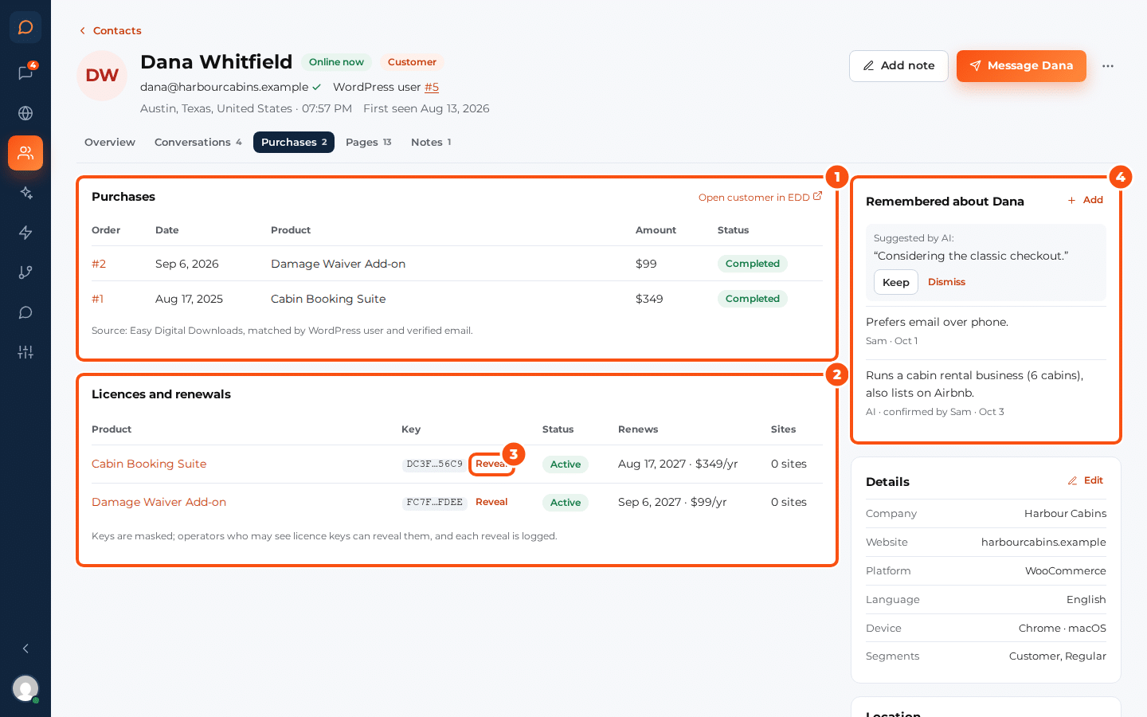This screenshot has width=1147, height=717.
Task: Open the inbox icon with badge 4
Action: click(25, 73)
